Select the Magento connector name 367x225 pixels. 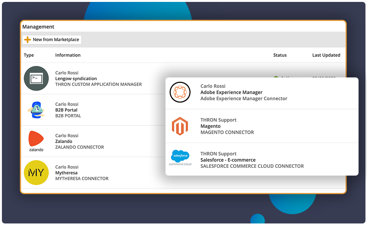tap(210, 126)
